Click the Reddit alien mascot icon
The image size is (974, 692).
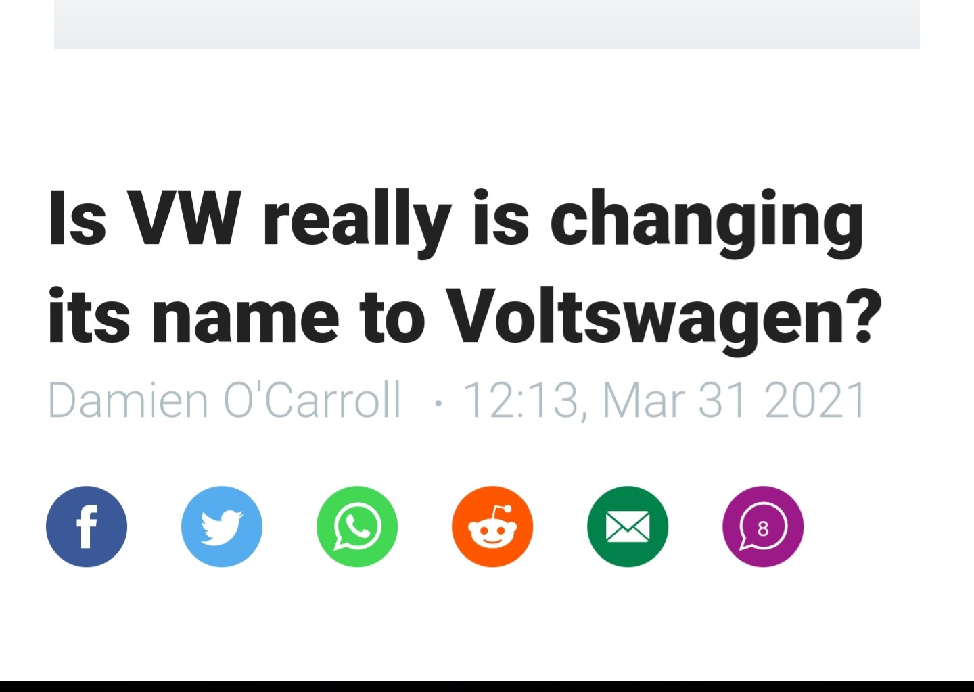[492, 526]
